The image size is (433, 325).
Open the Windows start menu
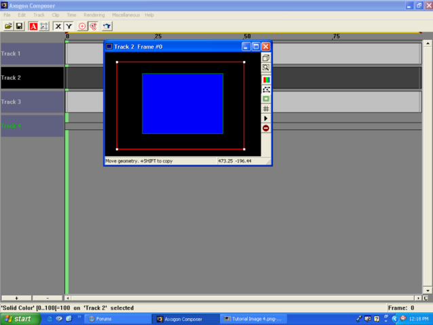20,319
